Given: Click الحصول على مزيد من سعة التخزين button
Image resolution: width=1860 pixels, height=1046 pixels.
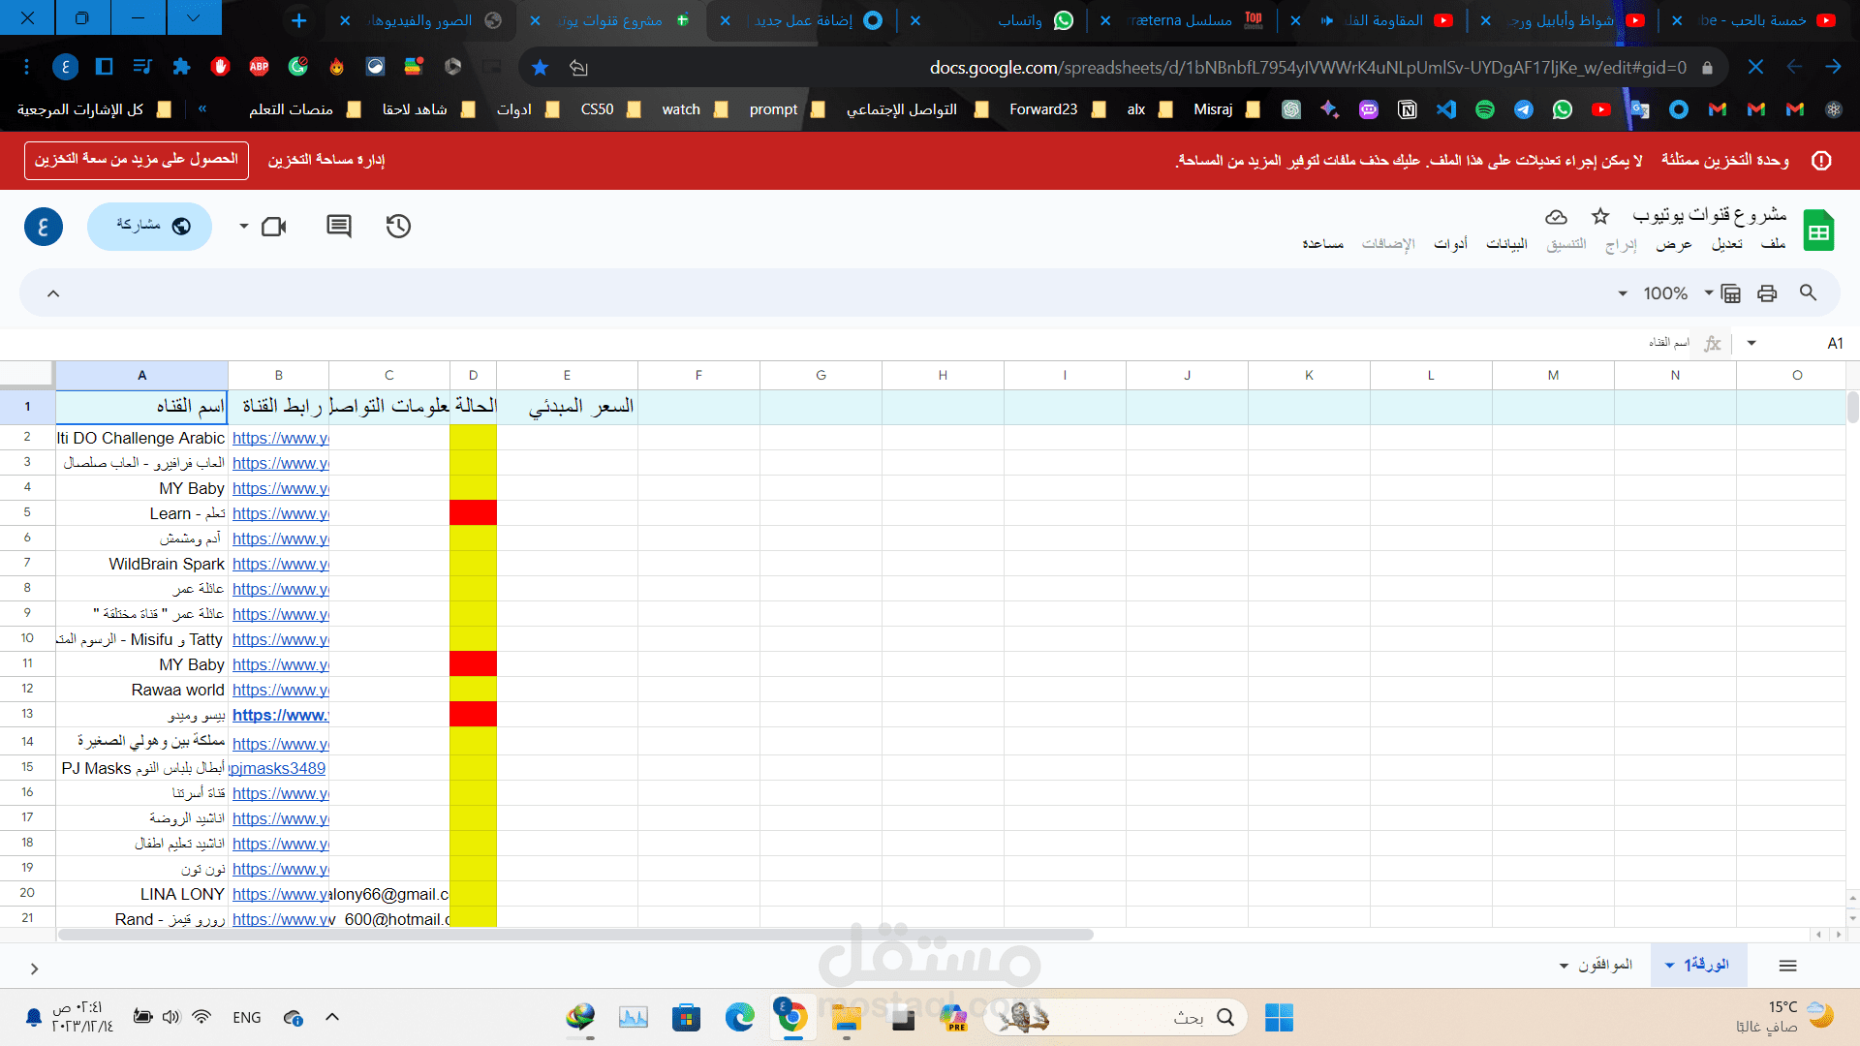Looking at the screenshot, I should 137,160.
